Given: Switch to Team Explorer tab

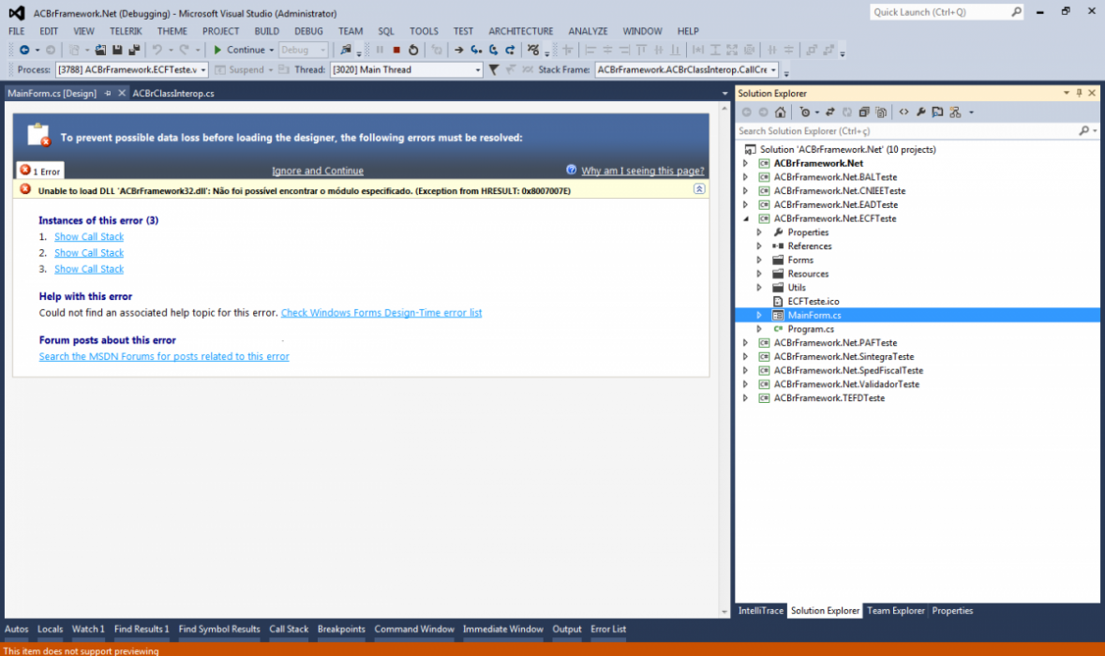Looking at the screenshot, I should click(896, 611).
